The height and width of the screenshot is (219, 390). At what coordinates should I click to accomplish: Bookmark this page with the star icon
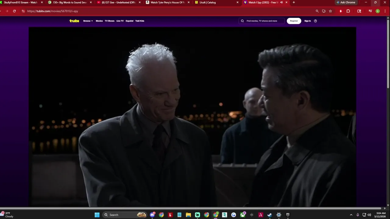point(330,11)
